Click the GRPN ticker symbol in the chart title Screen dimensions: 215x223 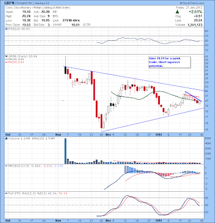(9, 3)
